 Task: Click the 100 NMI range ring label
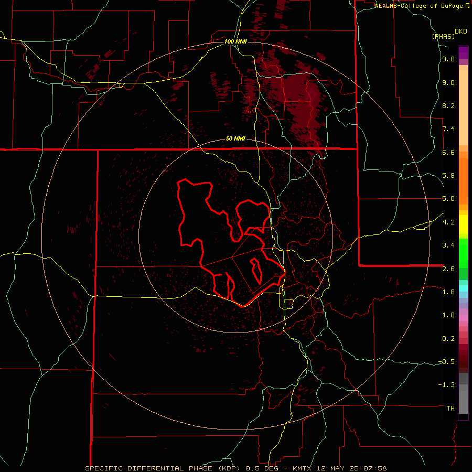coord(235,41)
